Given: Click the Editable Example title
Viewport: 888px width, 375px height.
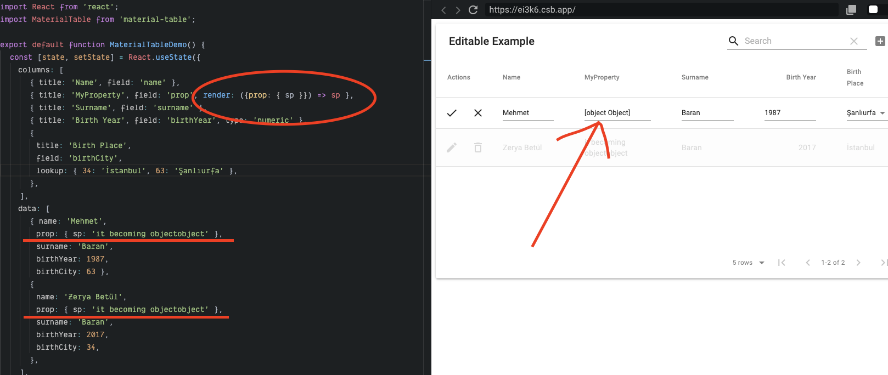Looking at the screenshot, I should tap(492, 41).
